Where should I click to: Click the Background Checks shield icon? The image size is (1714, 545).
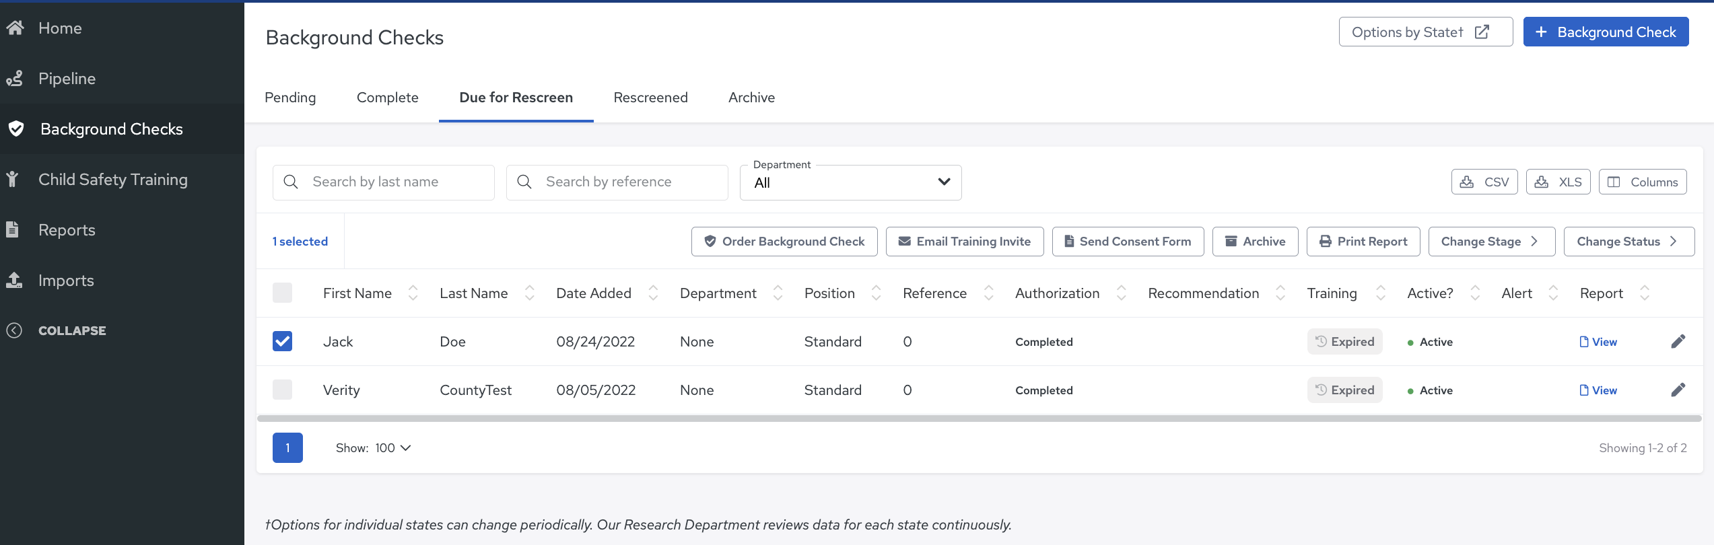coord(16,129)
